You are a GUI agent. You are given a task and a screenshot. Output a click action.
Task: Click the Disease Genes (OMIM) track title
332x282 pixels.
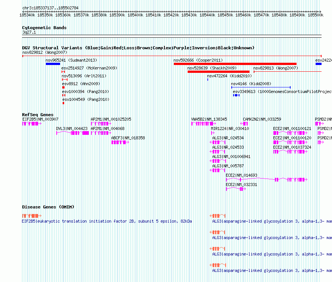coord(48,207)
